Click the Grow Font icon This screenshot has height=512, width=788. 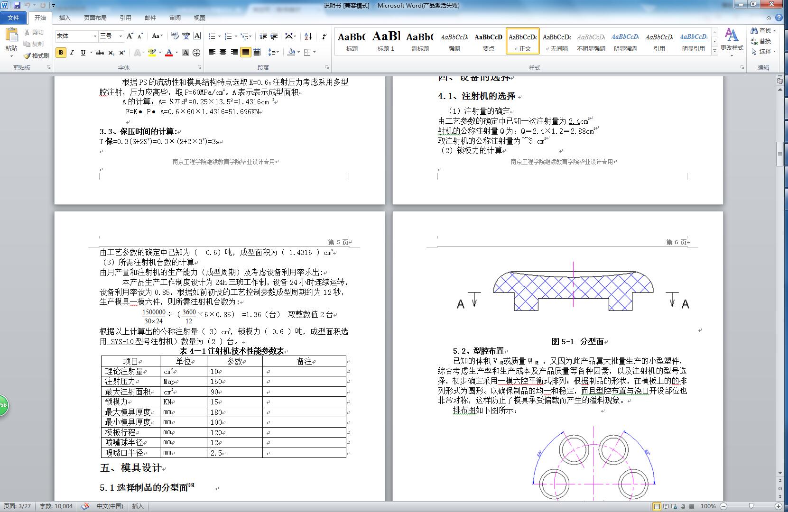pyautogui.click(x=130, y=36)
